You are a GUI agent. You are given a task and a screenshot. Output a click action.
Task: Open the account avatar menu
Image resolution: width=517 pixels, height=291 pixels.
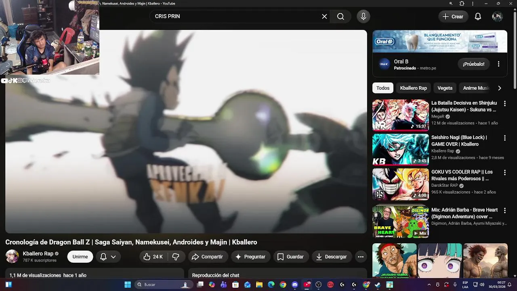pyautogui.click(x=497, y=17)
